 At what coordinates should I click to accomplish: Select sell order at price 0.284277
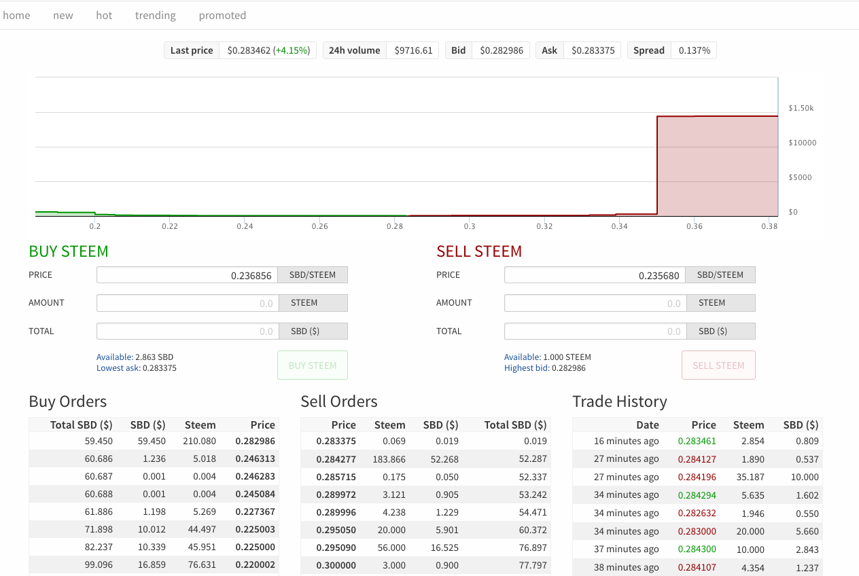425,458
